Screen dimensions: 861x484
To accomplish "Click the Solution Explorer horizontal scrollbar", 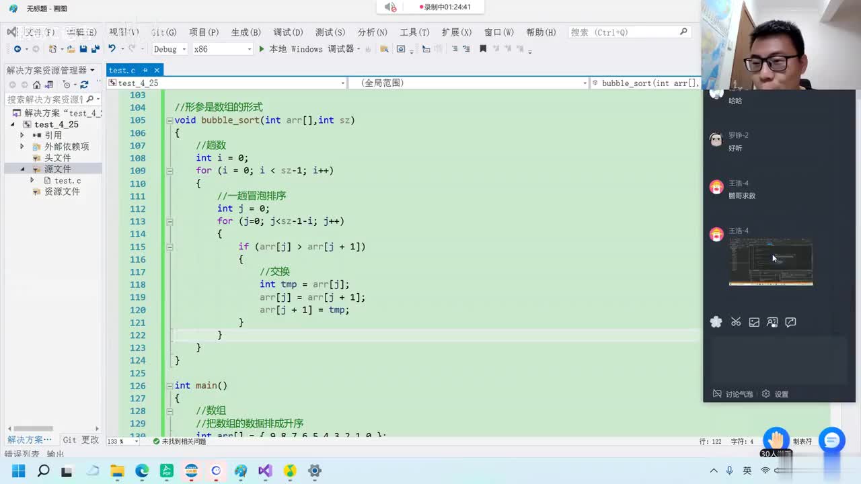I will point(32,428).
